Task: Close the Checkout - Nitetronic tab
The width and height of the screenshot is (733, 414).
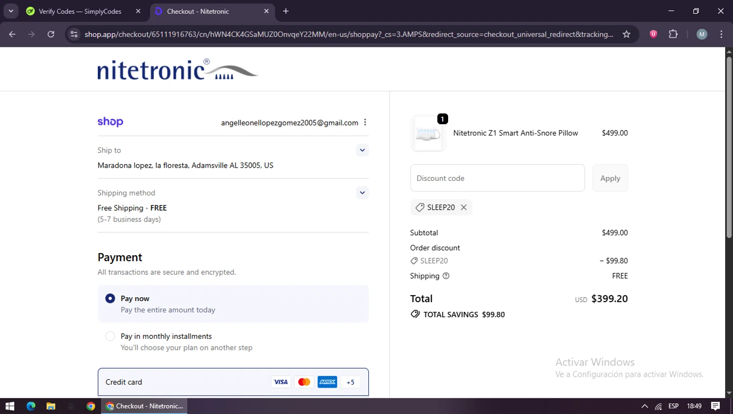Action: tap(266, 11)
